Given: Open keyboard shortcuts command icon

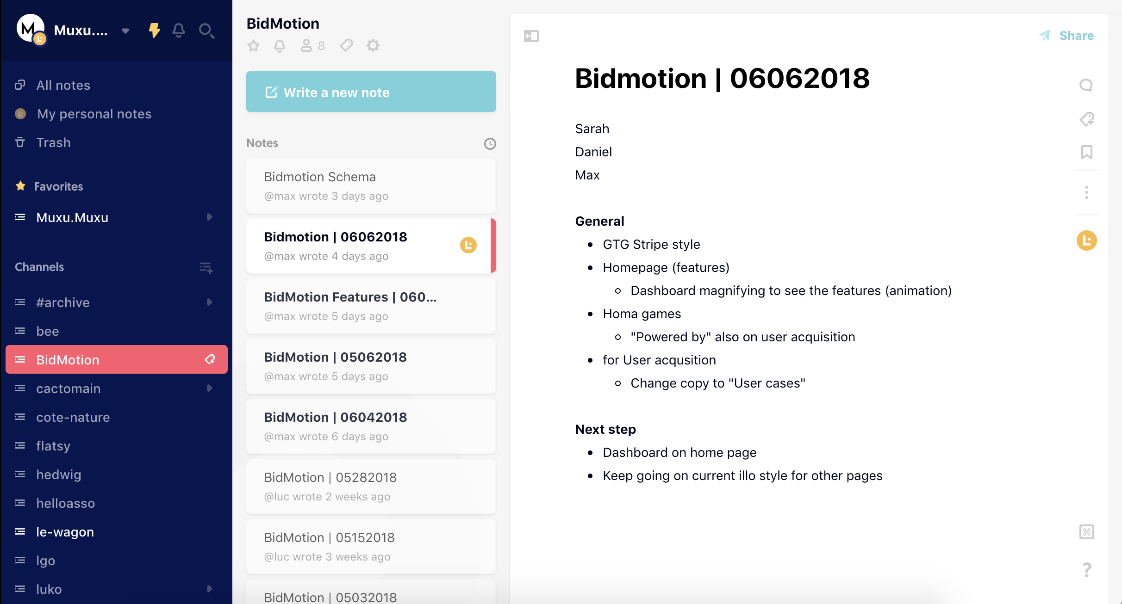Looking at the screenshot, I should 1086,532.
